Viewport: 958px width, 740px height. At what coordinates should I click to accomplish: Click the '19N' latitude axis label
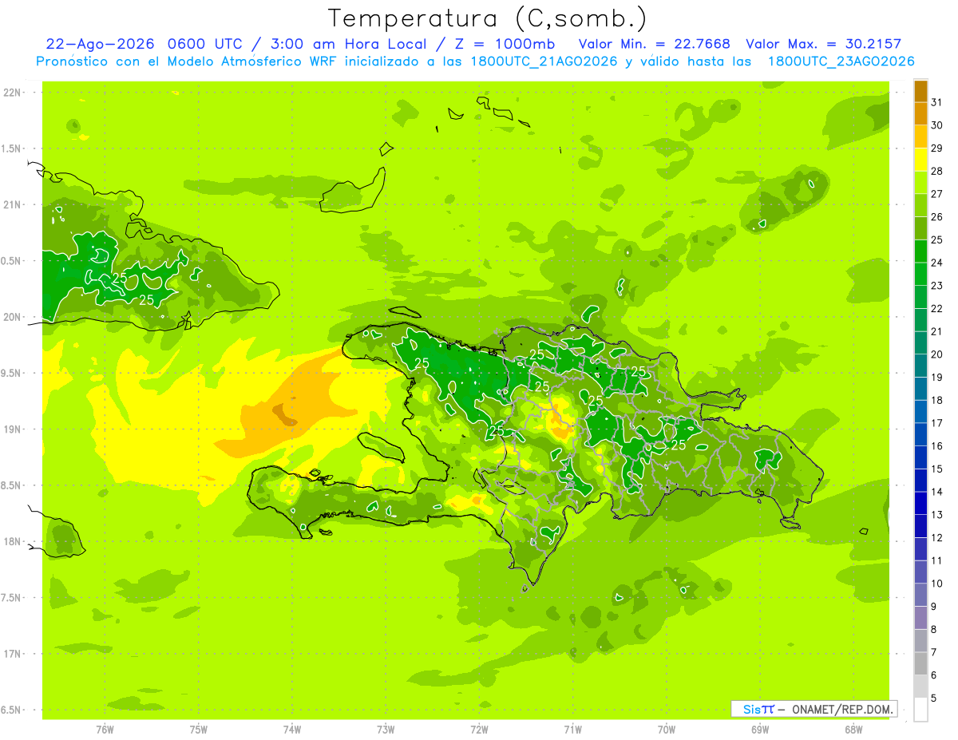12,429
